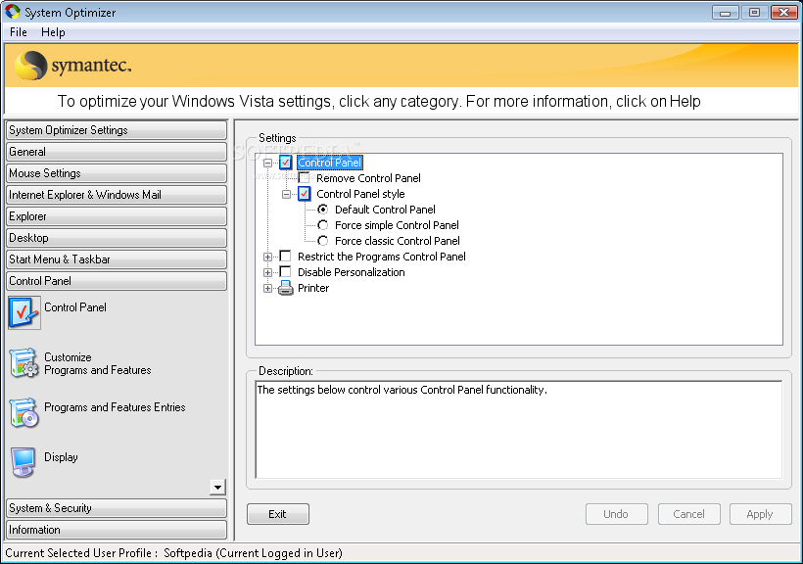Open the File menu
The width and height of the screenshot is (803, 564).
click(x=19, y=32)
